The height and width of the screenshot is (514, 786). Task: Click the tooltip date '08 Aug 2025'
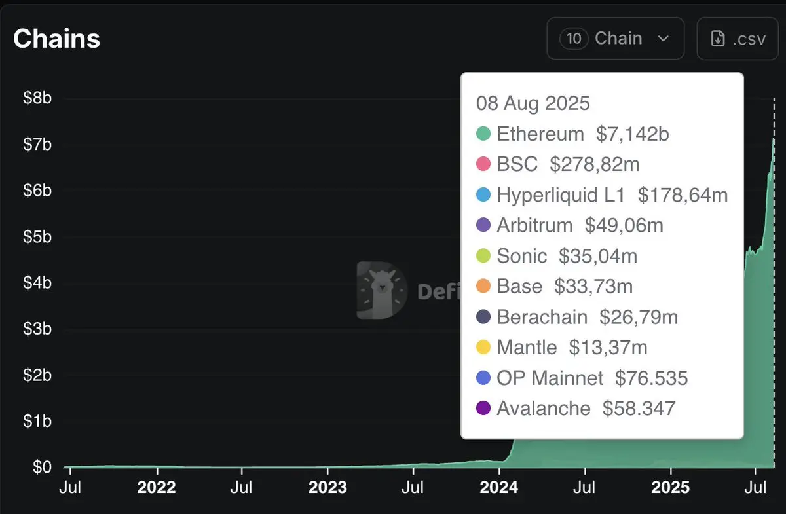click(533, 103)
